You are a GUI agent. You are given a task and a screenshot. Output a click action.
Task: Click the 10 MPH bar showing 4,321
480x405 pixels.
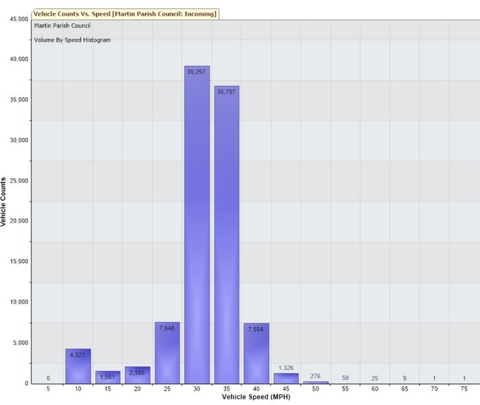[78, 368]
